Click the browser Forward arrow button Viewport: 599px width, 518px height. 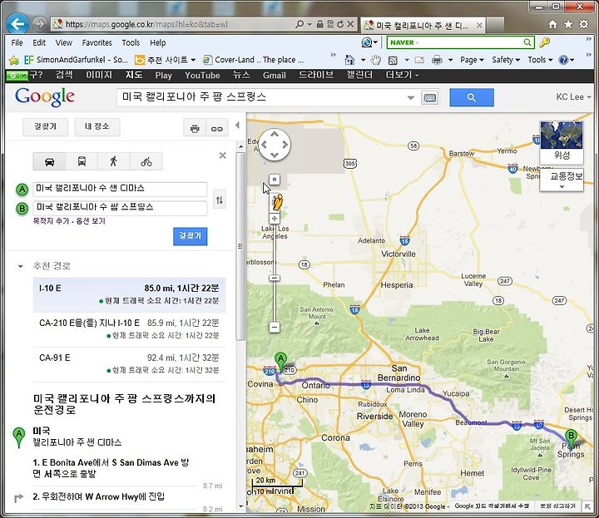pyautogui.click(x=39, y=24)
